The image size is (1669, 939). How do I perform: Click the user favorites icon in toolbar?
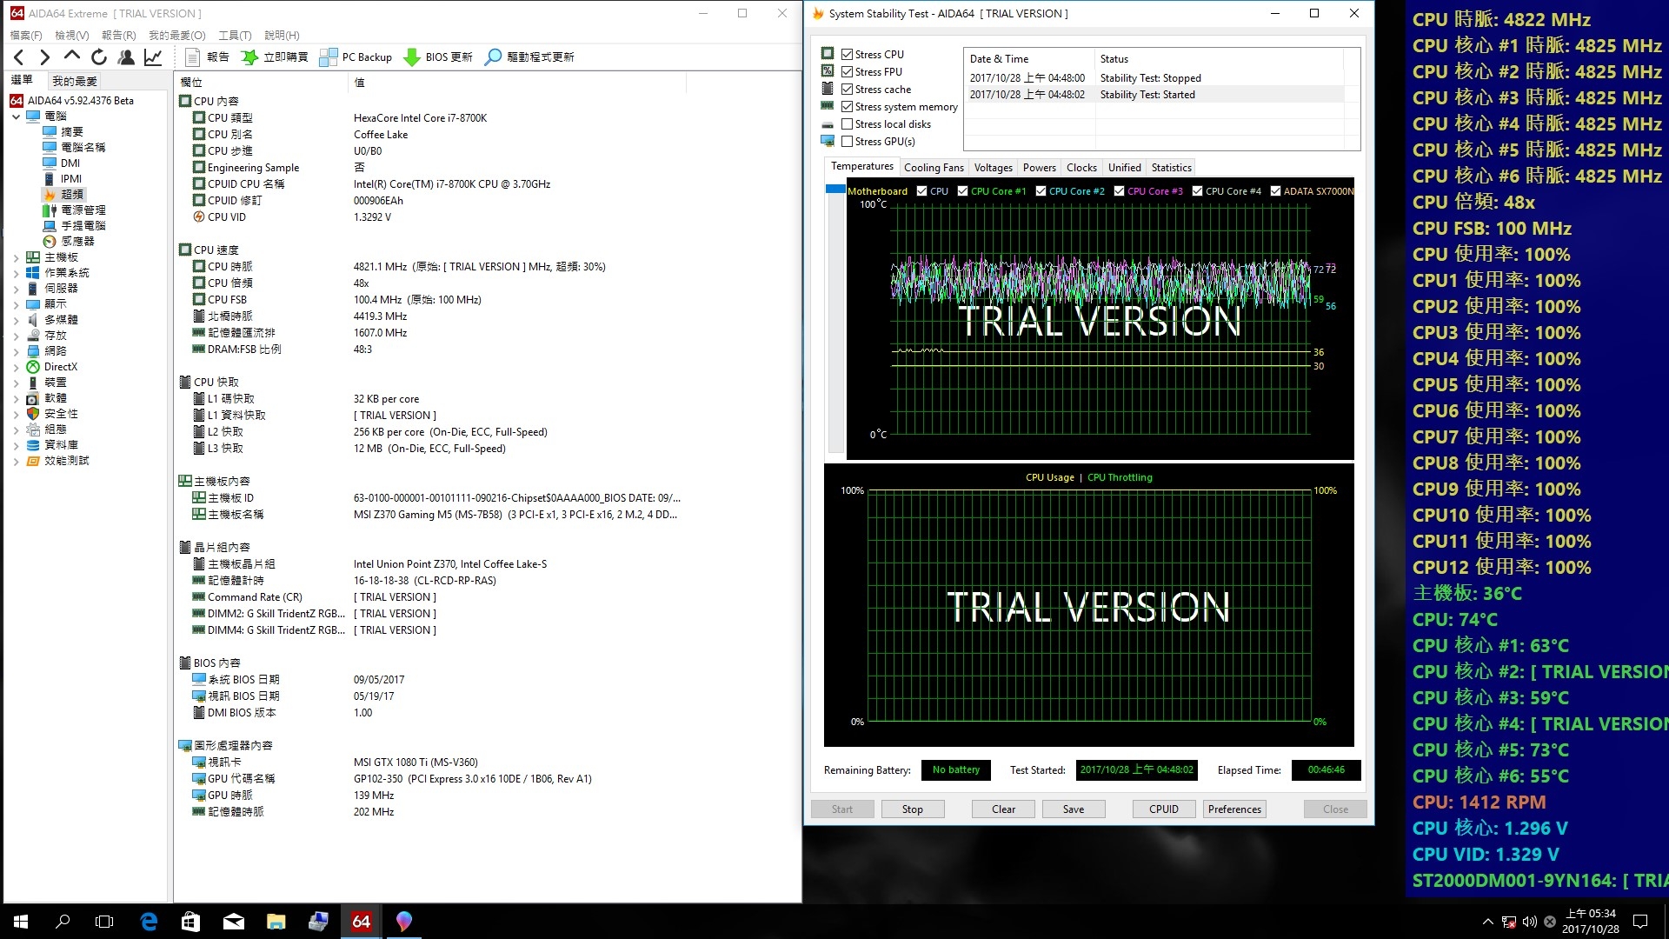[x=126, y=57]
